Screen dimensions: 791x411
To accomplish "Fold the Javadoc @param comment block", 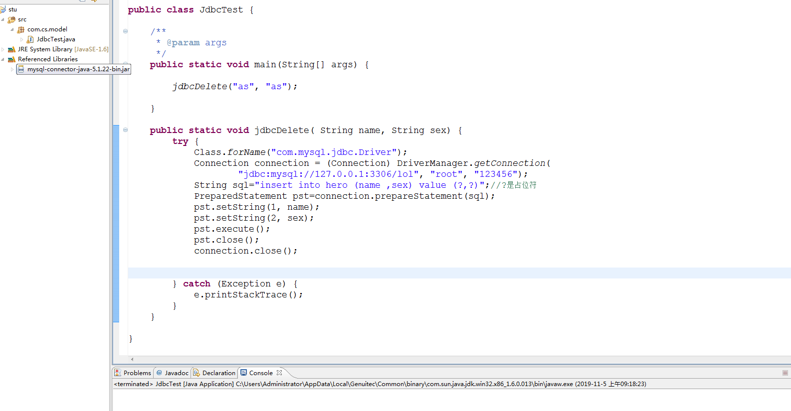I will coord(125,31).
